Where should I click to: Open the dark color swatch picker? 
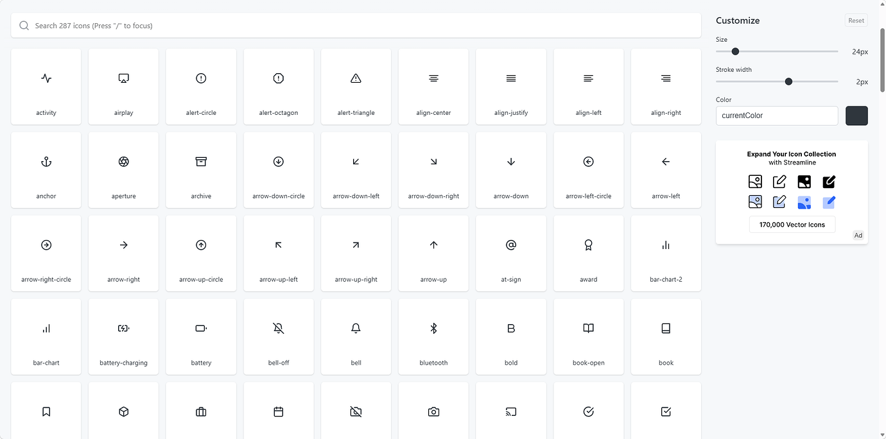point(856,116)
